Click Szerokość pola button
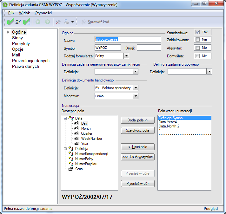 [138, 130]
